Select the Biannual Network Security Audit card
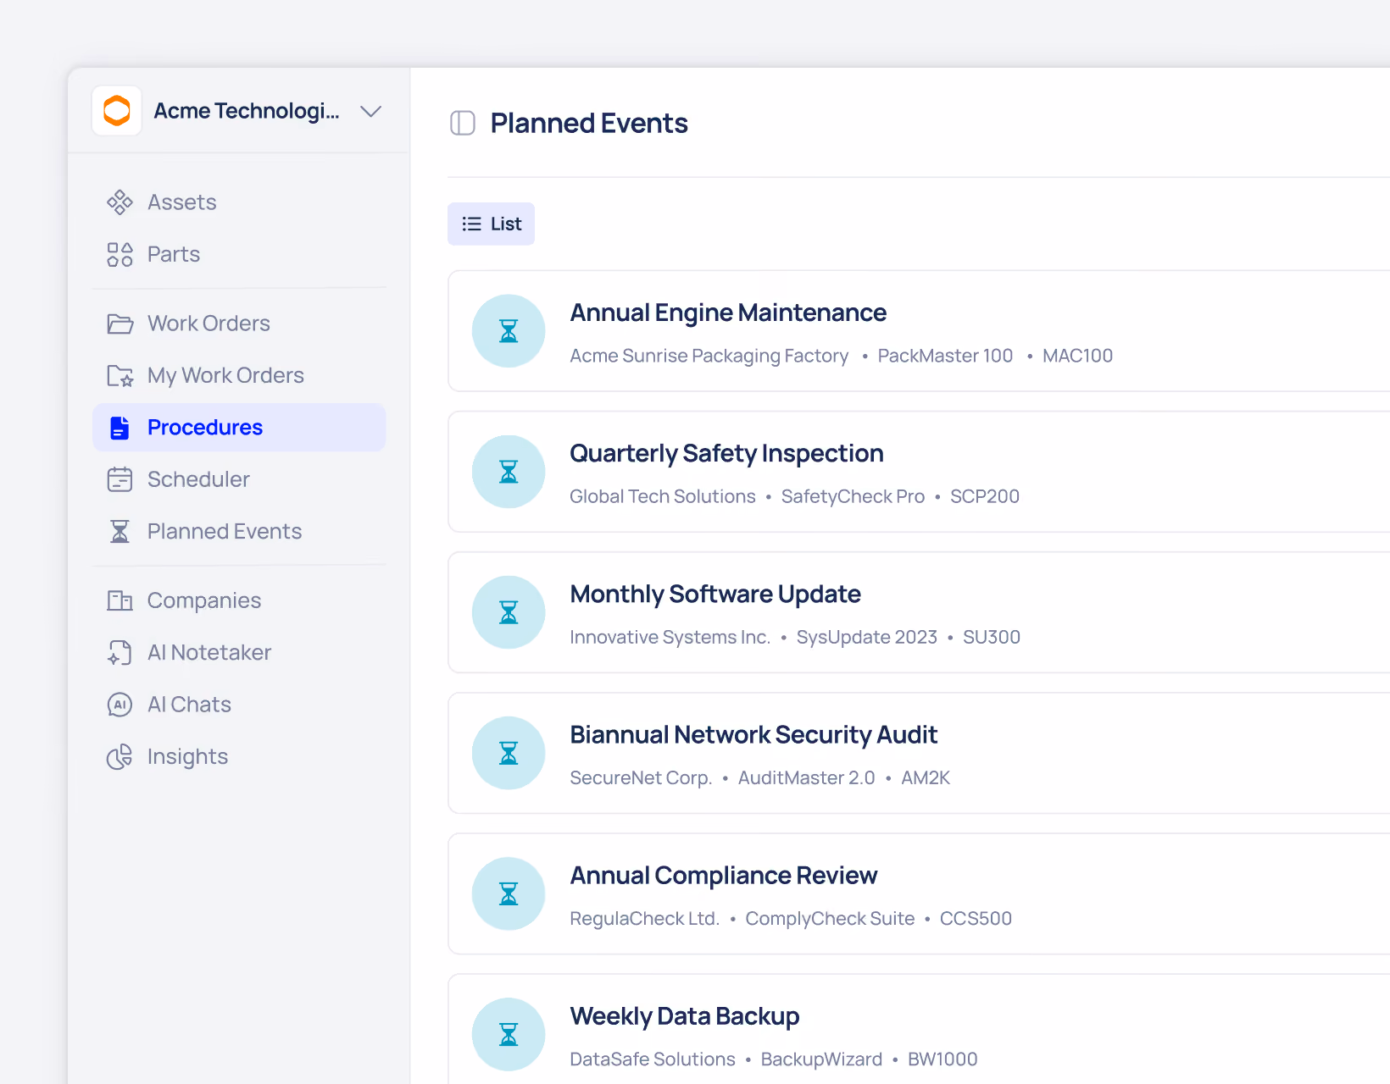This screenshot has width=1390, height=1084. [919, 753]
